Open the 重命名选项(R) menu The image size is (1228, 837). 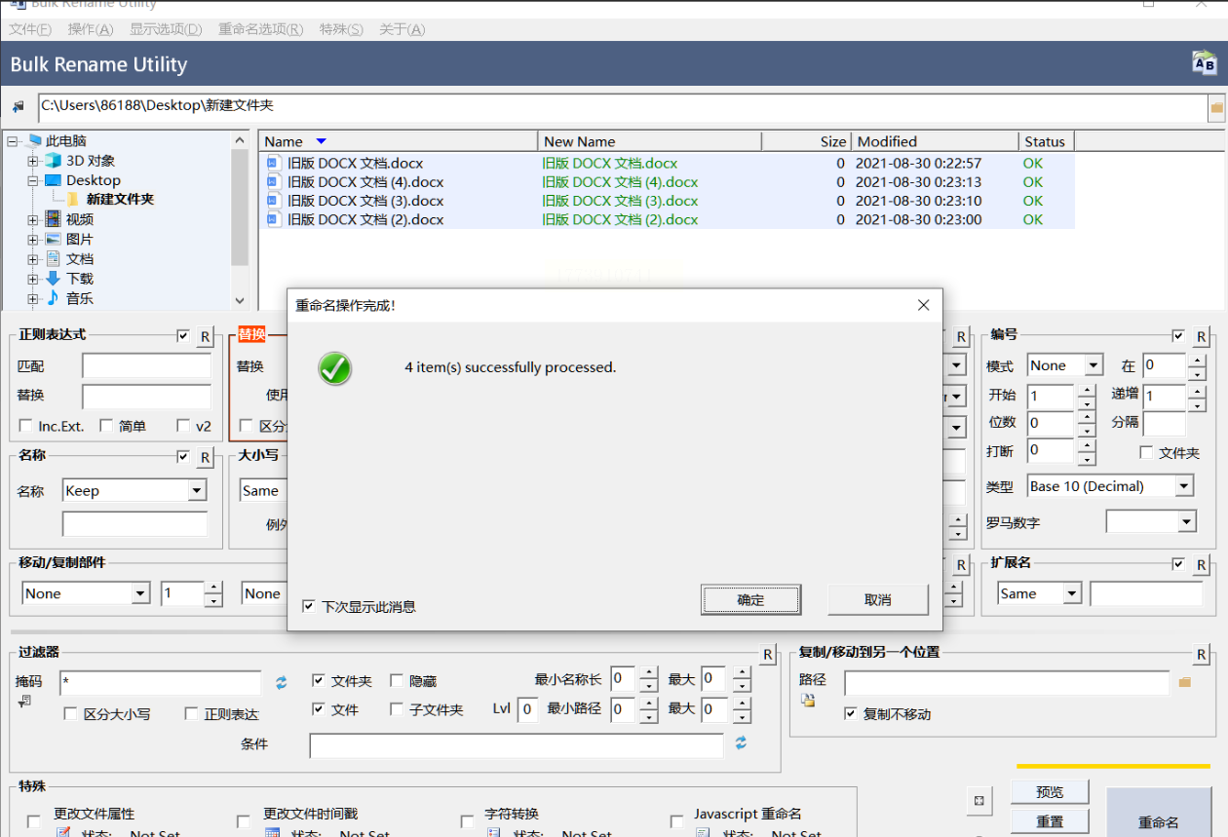coord(261,29)
